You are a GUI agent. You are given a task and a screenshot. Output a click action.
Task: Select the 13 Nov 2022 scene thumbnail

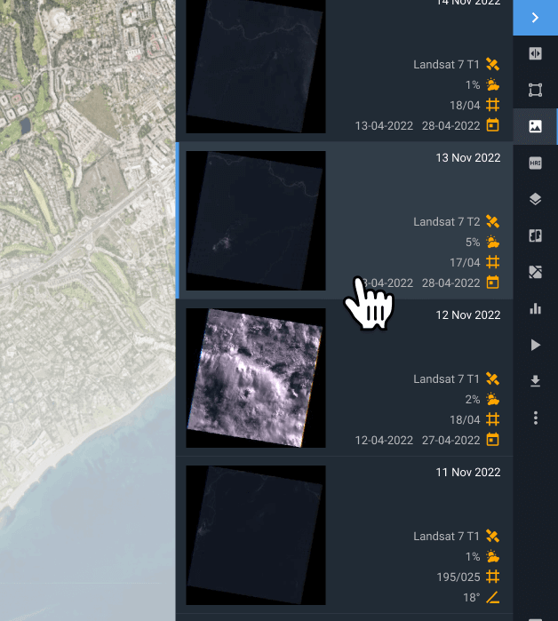pos(256,220)
